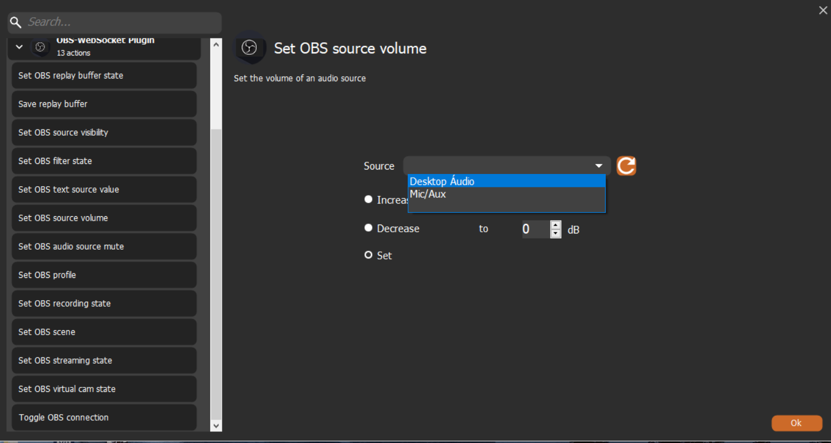Screen dimensions: 831x443
Task: Collapse the OBS-WebSocket Plugin action list
Action: [x=18, y=47]
